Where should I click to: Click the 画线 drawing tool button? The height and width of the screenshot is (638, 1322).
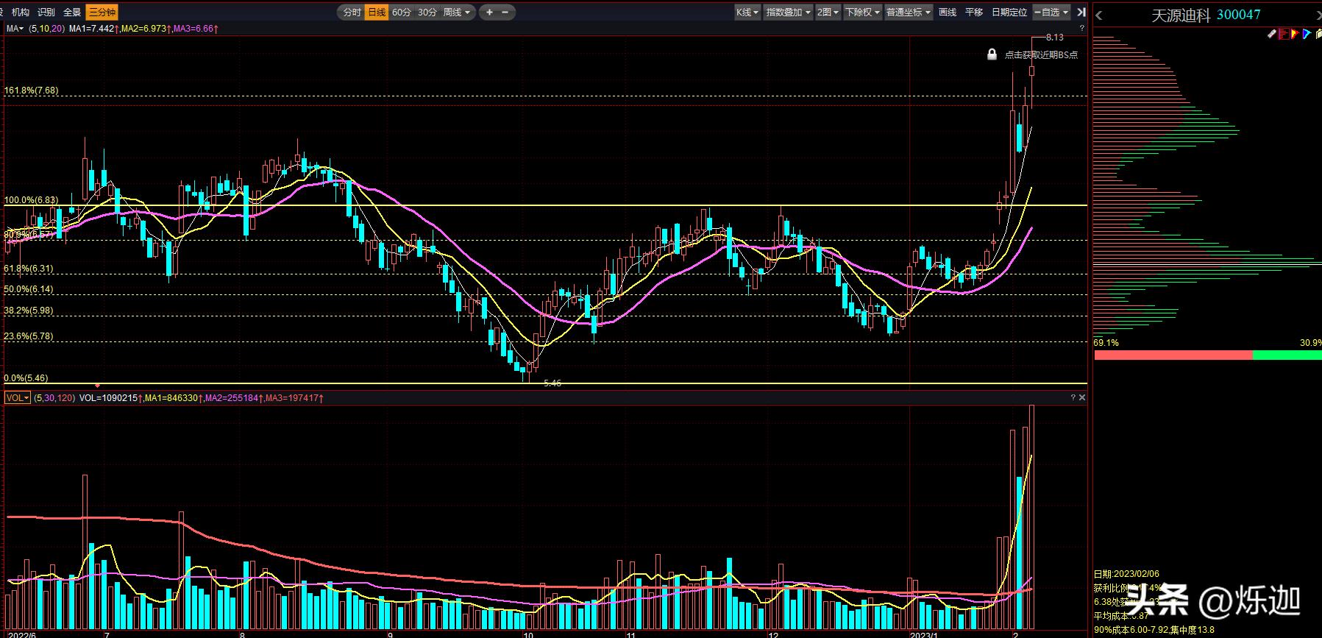click(x=948, y=12)
